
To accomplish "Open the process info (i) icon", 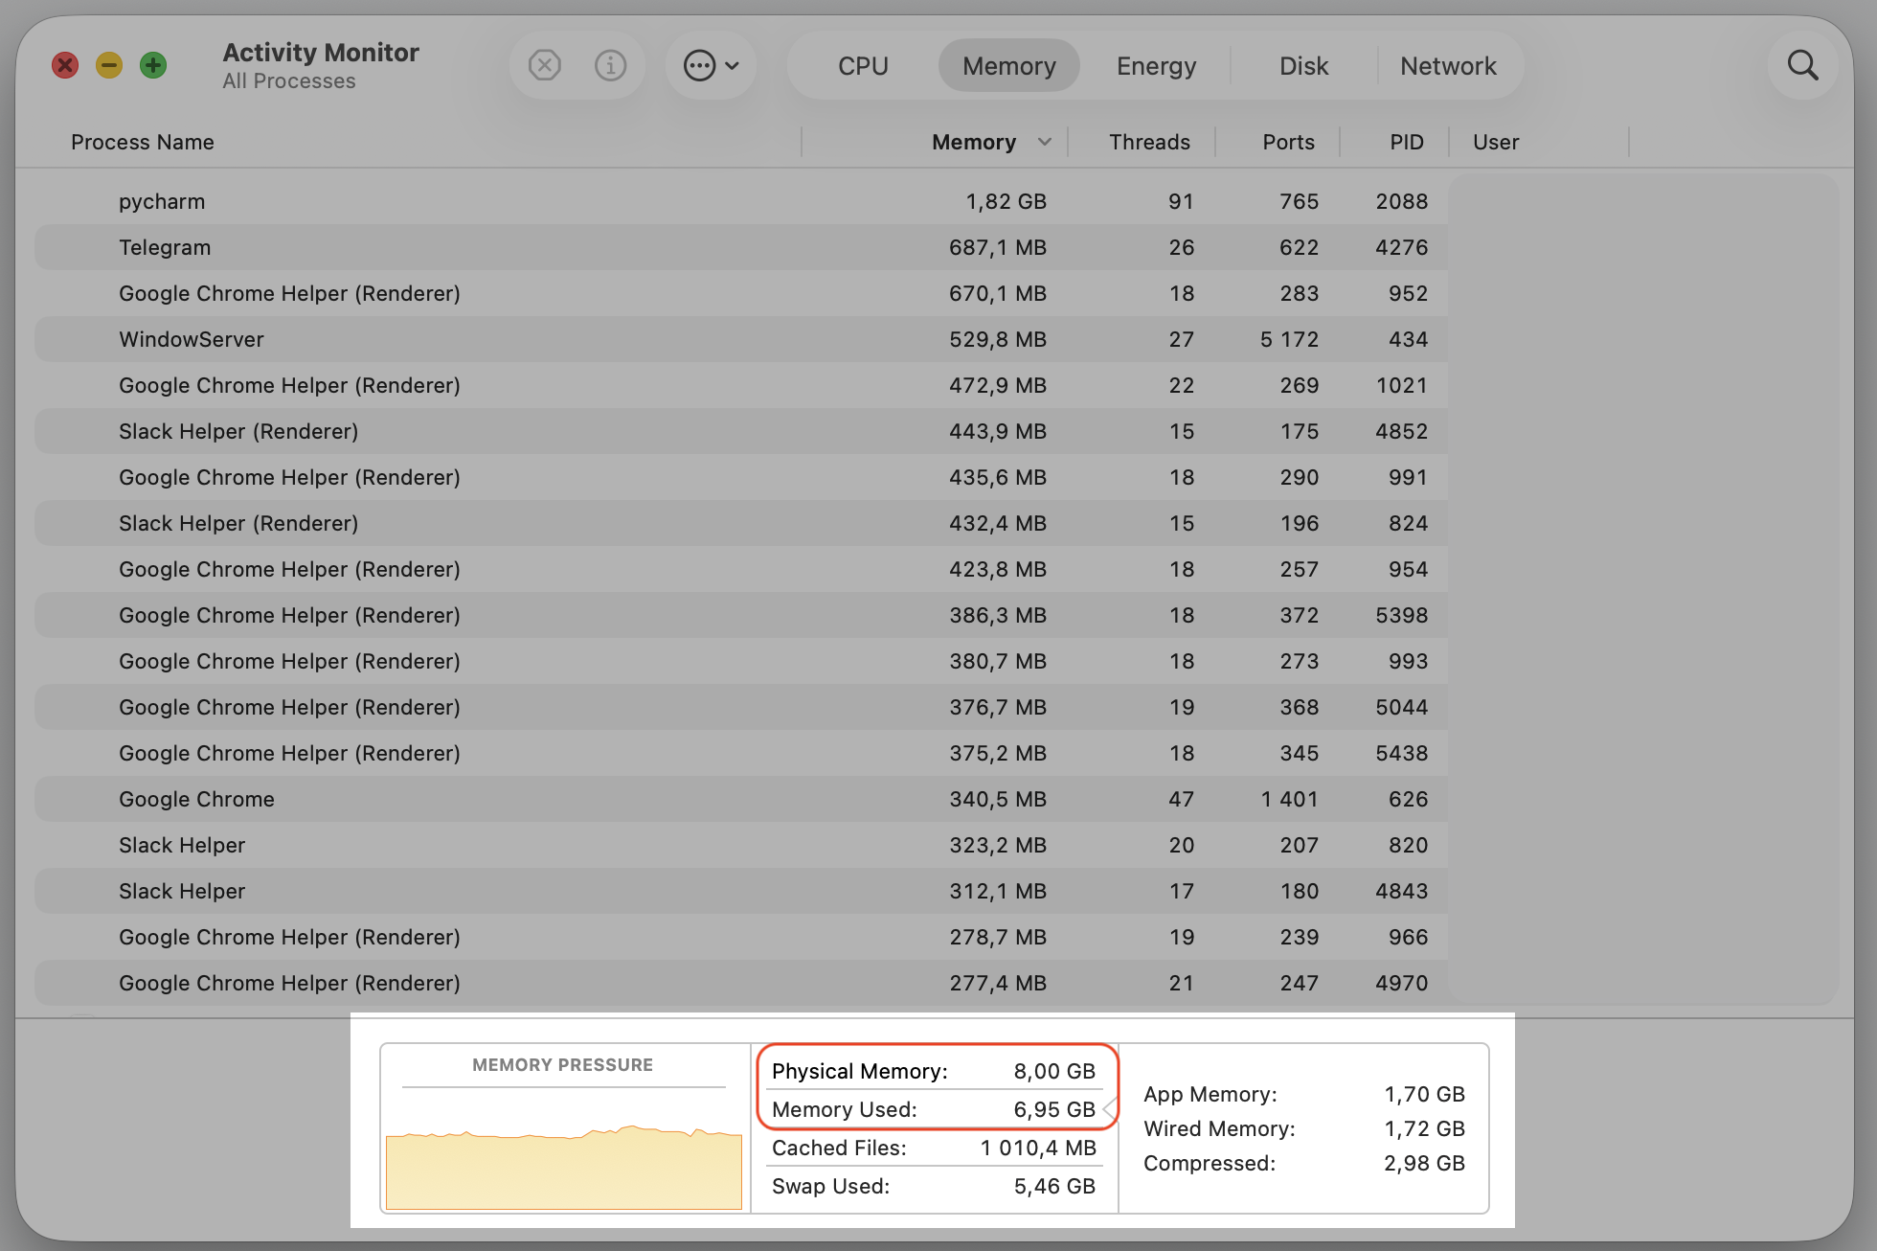I will pyautogui.click(x=610, y=65).
